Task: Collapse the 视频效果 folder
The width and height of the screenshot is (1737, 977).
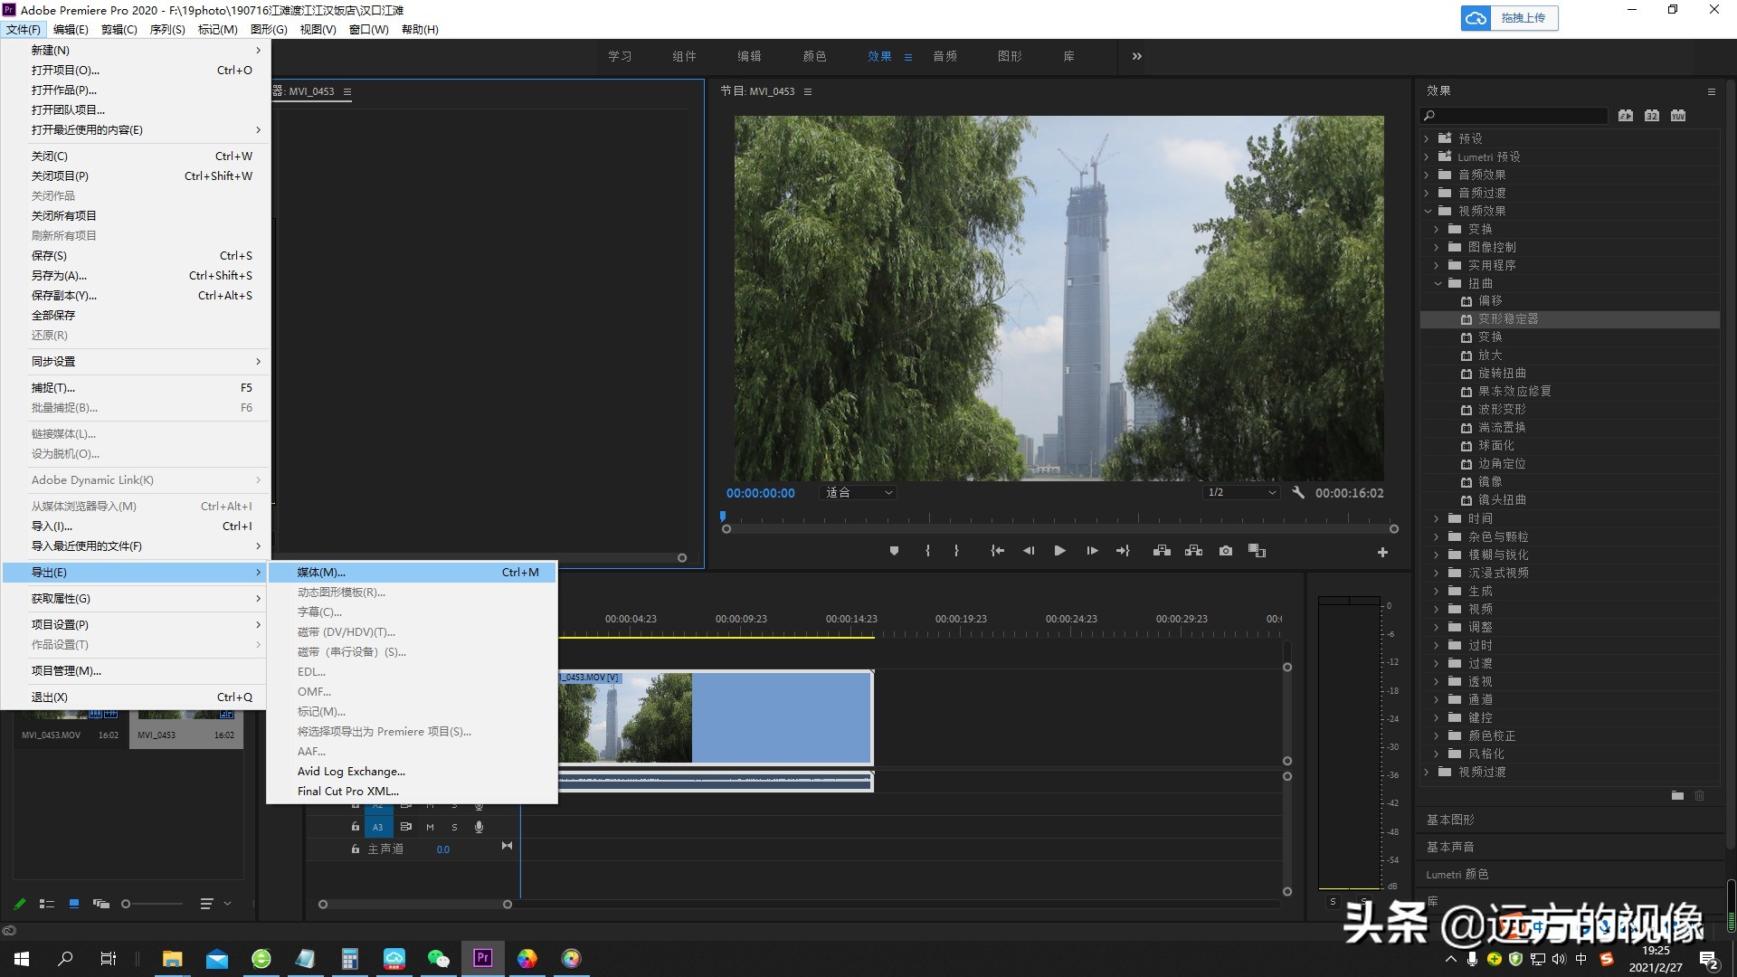Action: (1427, 211)
